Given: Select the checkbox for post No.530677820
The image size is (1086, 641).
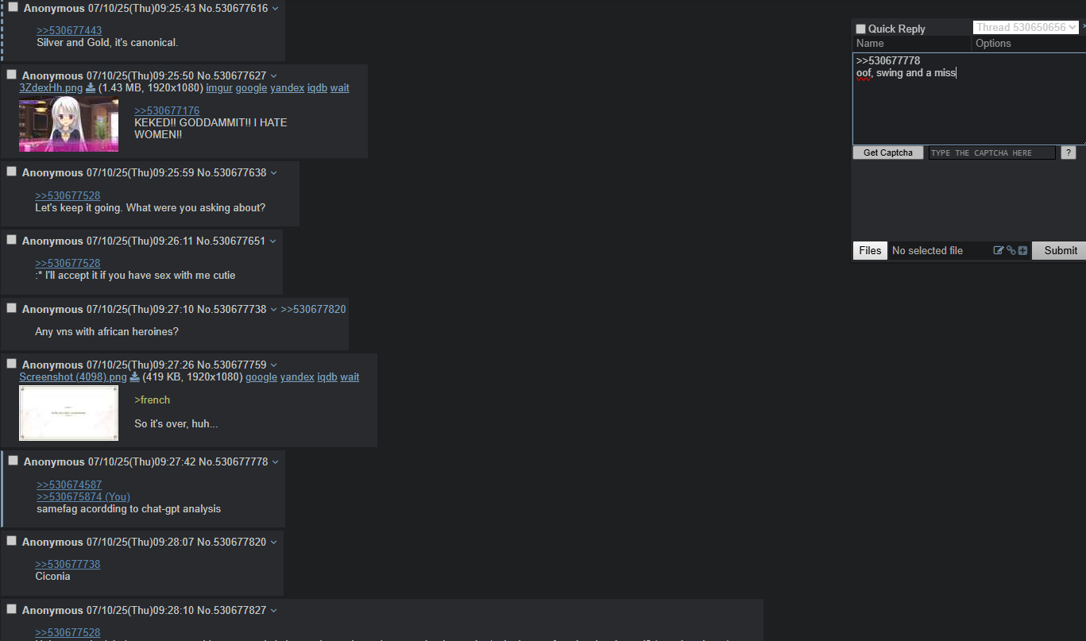Looking at the screenshot, I should (x=11, y=540).
